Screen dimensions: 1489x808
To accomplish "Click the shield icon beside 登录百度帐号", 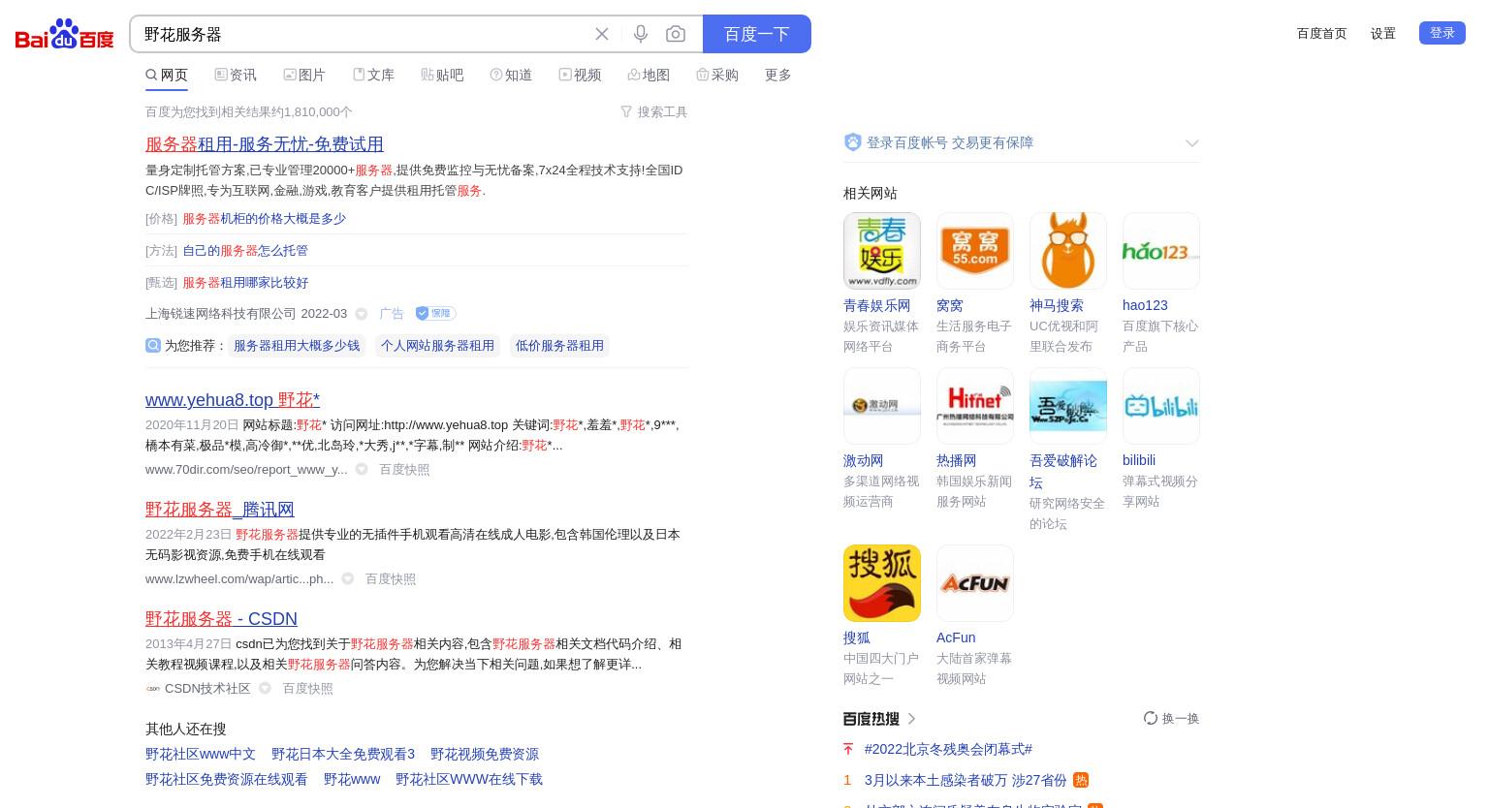I will [853, 142].
